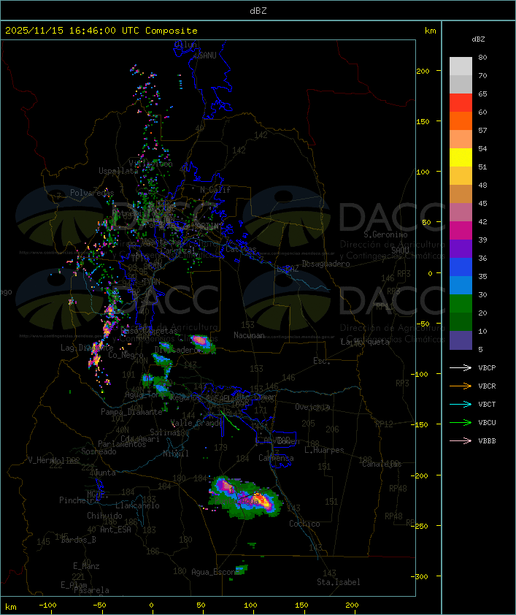Click the Chihuido place label
The width and height of the screenshot is (516, 615).
click(x=104, y=516)
